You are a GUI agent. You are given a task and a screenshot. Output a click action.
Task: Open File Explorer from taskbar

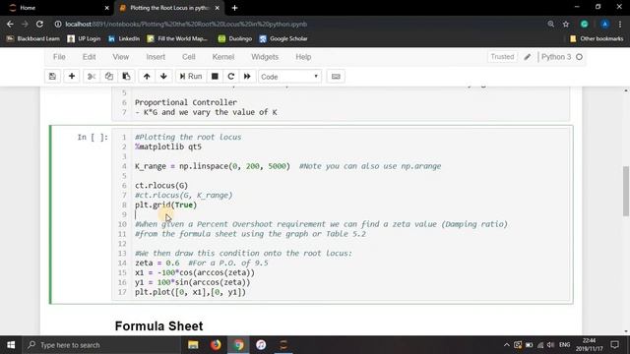coord(193,345)
